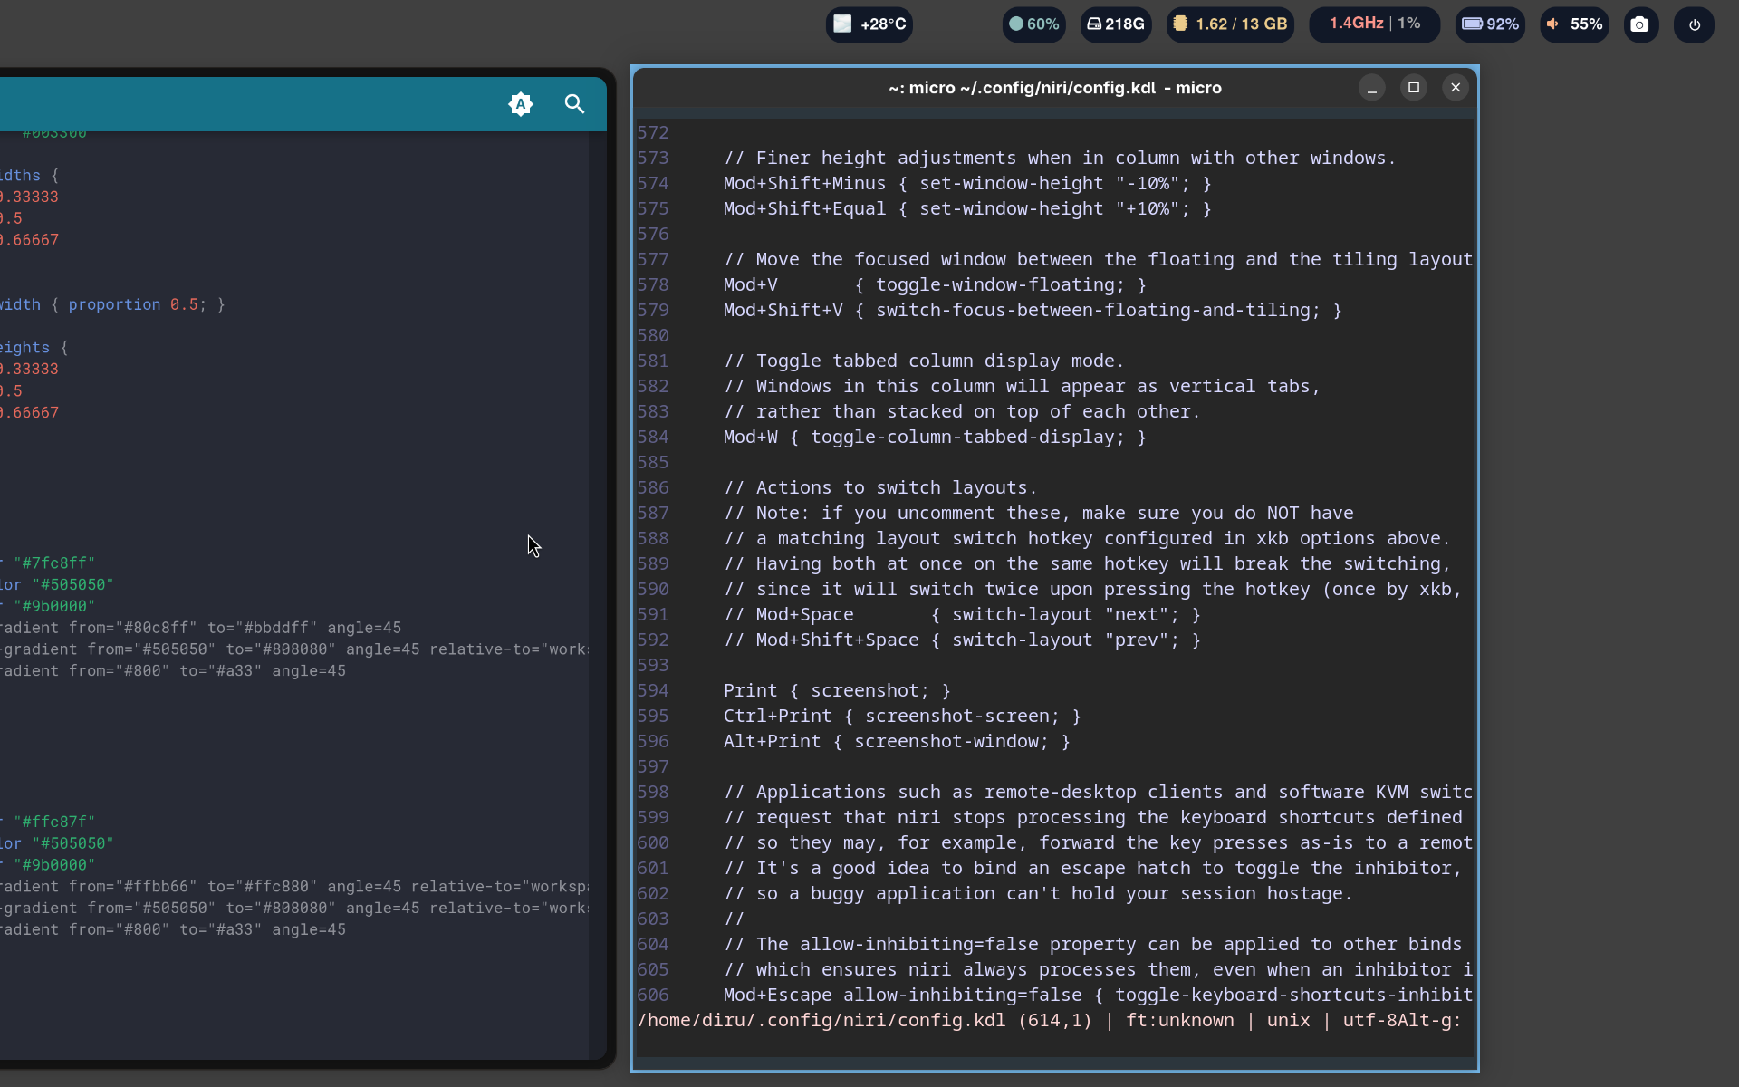Click the 218G disk usage widget

coord(1115,24)
